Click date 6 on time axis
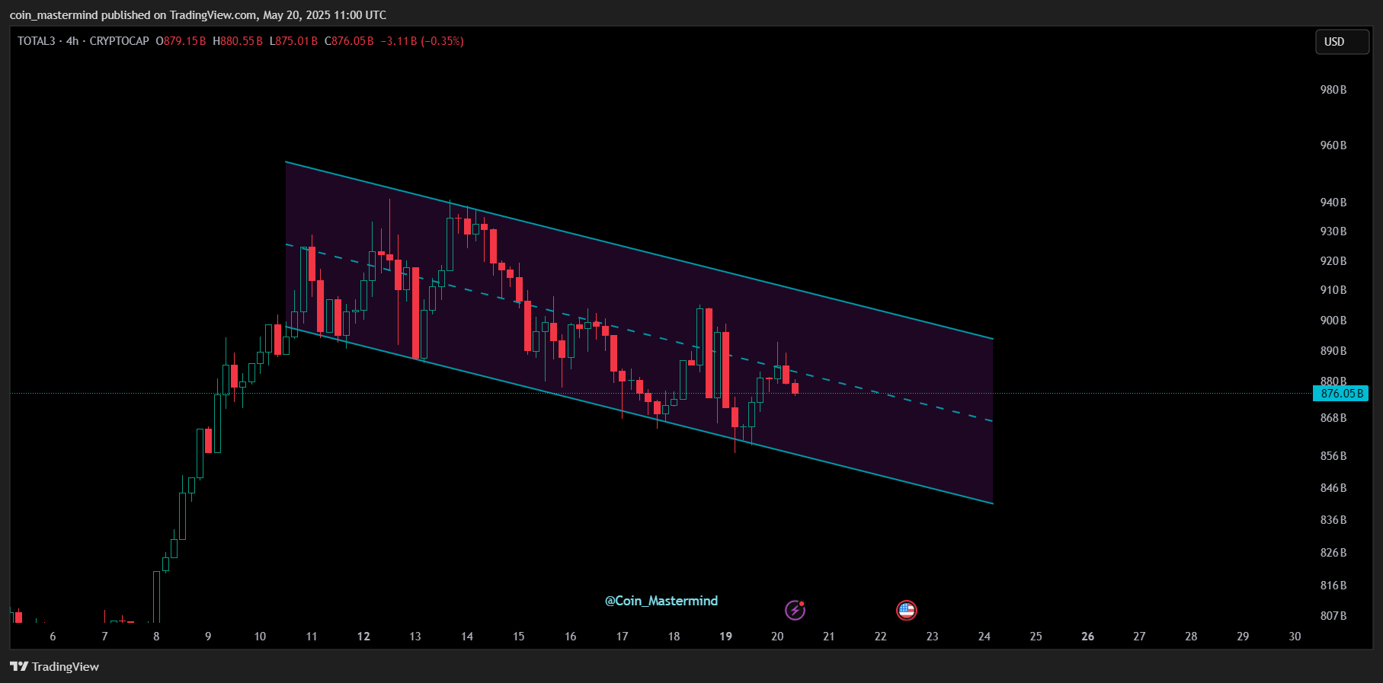This screenshot has height=683, width=1383. (x=53, y=637)
